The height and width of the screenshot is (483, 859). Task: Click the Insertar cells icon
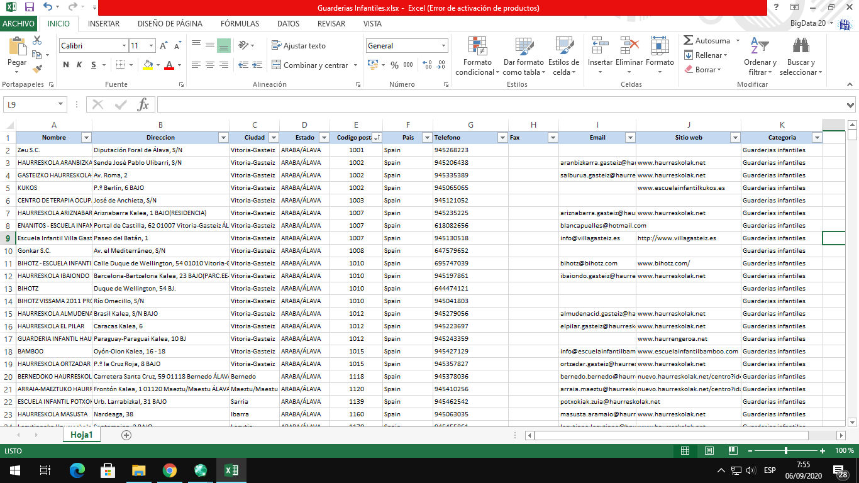coord(600,45)
